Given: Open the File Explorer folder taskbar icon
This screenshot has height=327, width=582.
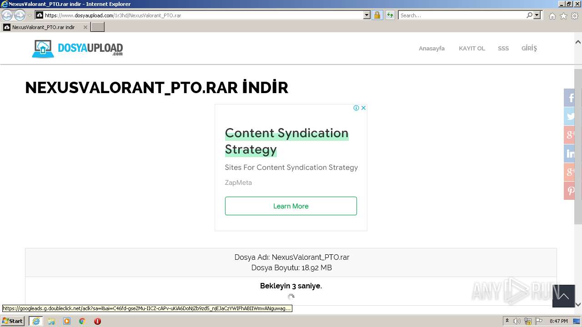Looking at the screenshot, I should pos(51,321).
